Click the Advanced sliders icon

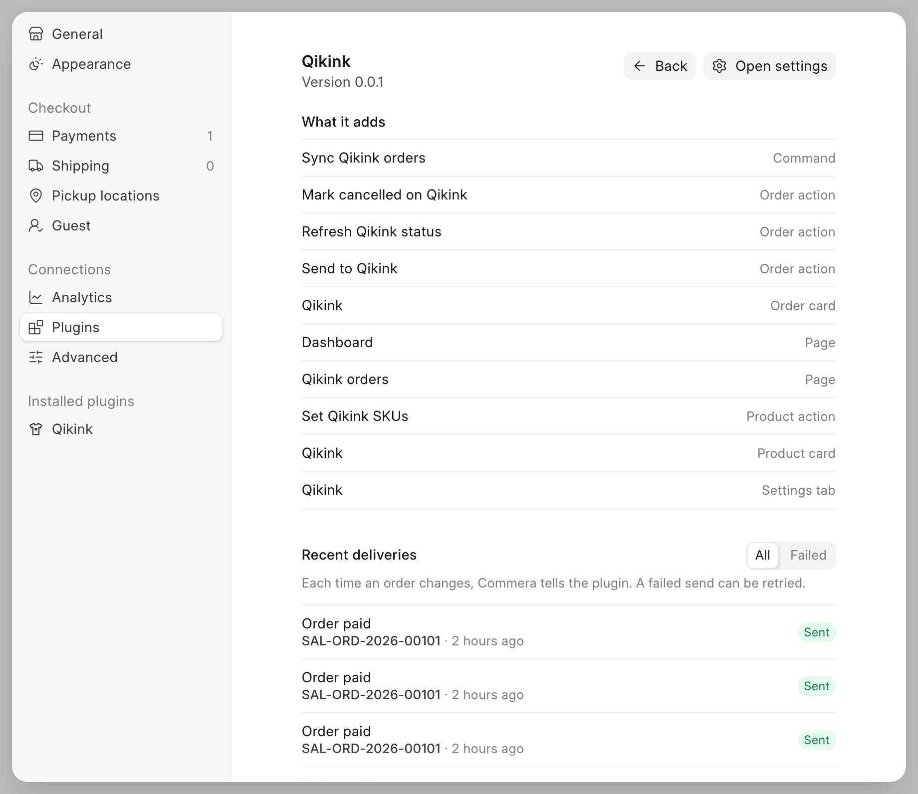[x=36, y=357]
